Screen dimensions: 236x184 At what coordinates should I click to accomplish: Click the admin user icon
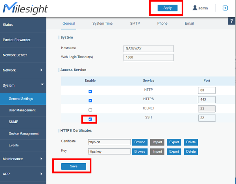click(195, 8)
